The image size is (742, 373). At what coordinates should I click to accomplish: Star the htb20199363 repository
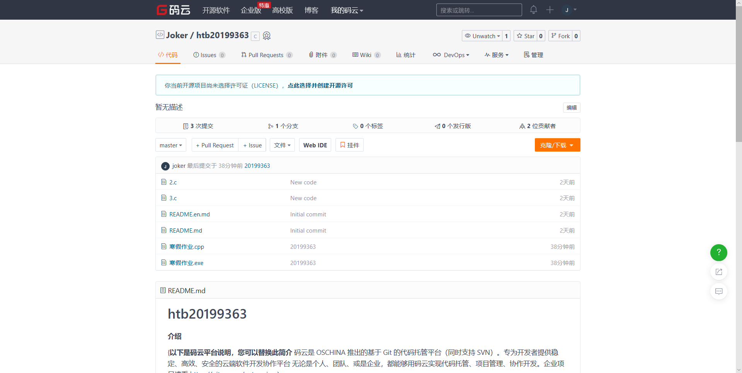[526, 36]
